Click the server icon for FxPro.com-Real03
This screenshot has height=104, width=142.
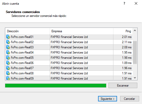coord(8,47)
